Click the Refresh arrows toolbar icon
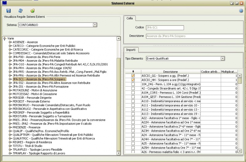246x162 pixels. (x=21, y=11)
